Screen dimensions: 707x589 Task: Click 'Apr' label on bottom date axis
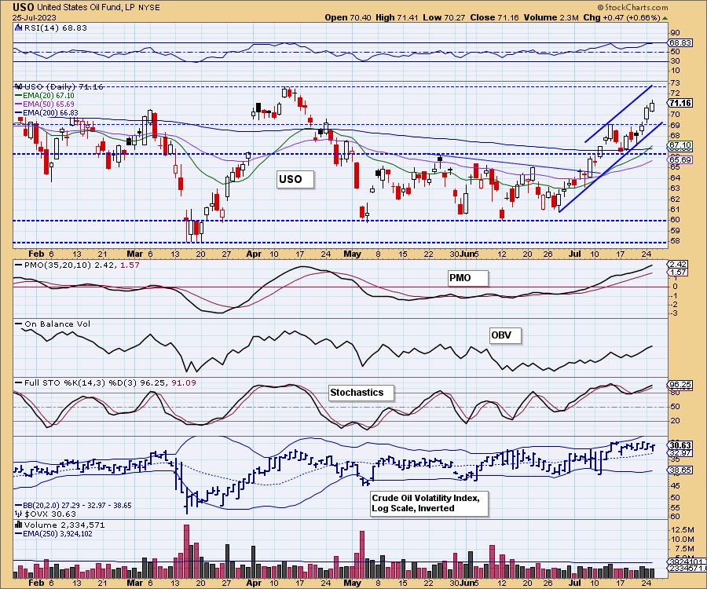[x=254, y=583]
